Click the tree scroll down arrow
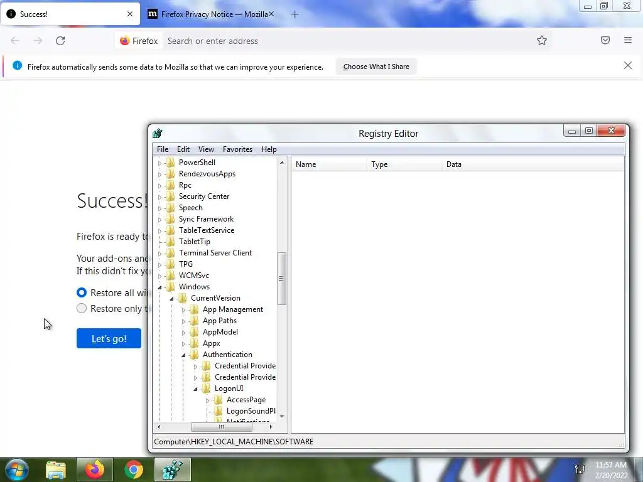 pyautogui.click(x=282, y=417)
